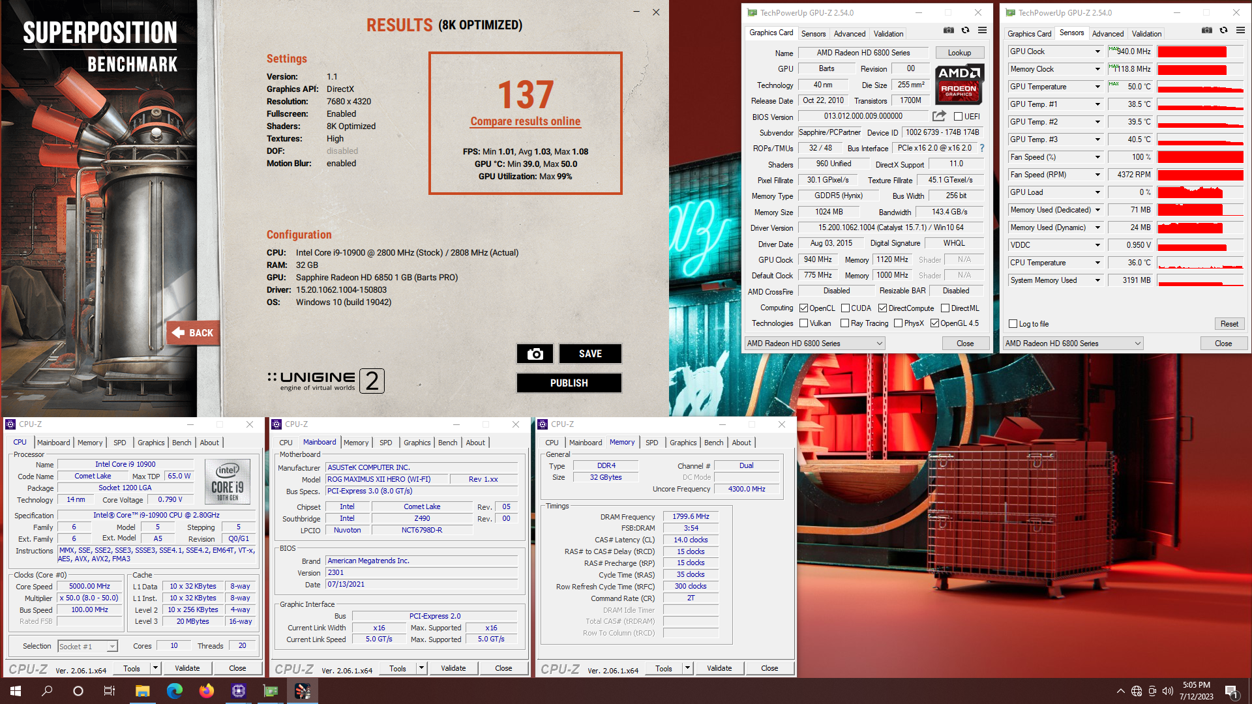The image size is (1252, 704).
Task: Toggle the DirectCompute checkbox
Action: [x=882, y=308]
